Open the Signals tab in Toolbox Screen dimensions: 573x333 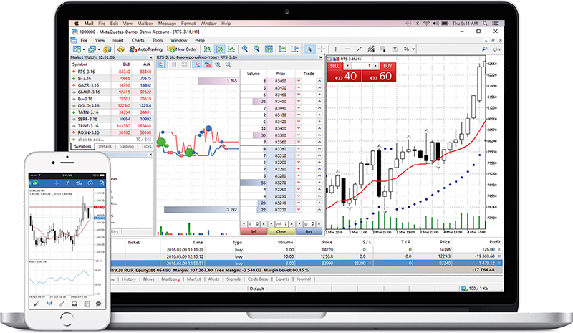233,279
